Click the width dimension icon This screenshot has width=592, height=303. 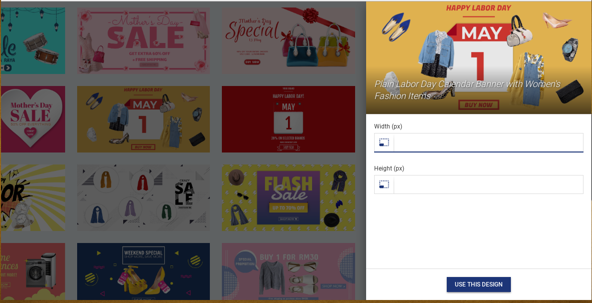(384, 142)
